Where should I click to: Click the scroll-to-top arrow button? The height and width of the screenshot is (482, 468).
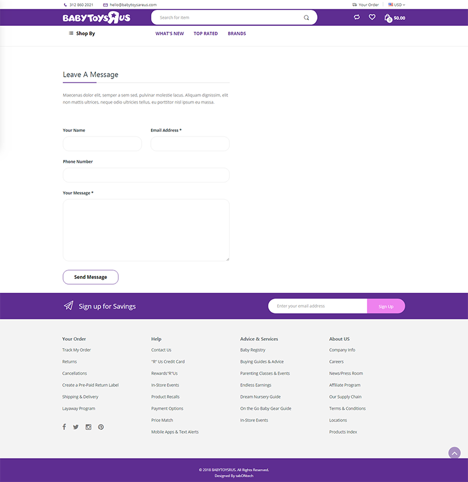455,453
